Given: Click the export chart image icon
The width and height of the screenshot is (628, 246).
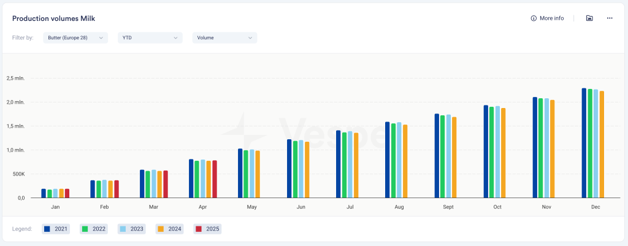Looking at the screenshot, I should (x=589, y=18).
